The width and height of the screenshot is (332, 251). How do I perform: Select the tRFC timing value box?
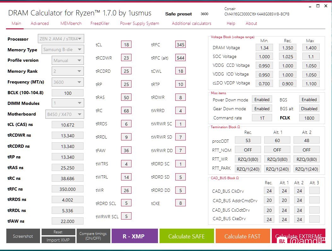click(x=181, y=45)
